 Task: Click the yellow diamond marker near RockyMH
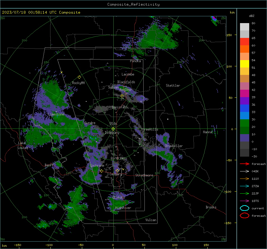(79, 77)
